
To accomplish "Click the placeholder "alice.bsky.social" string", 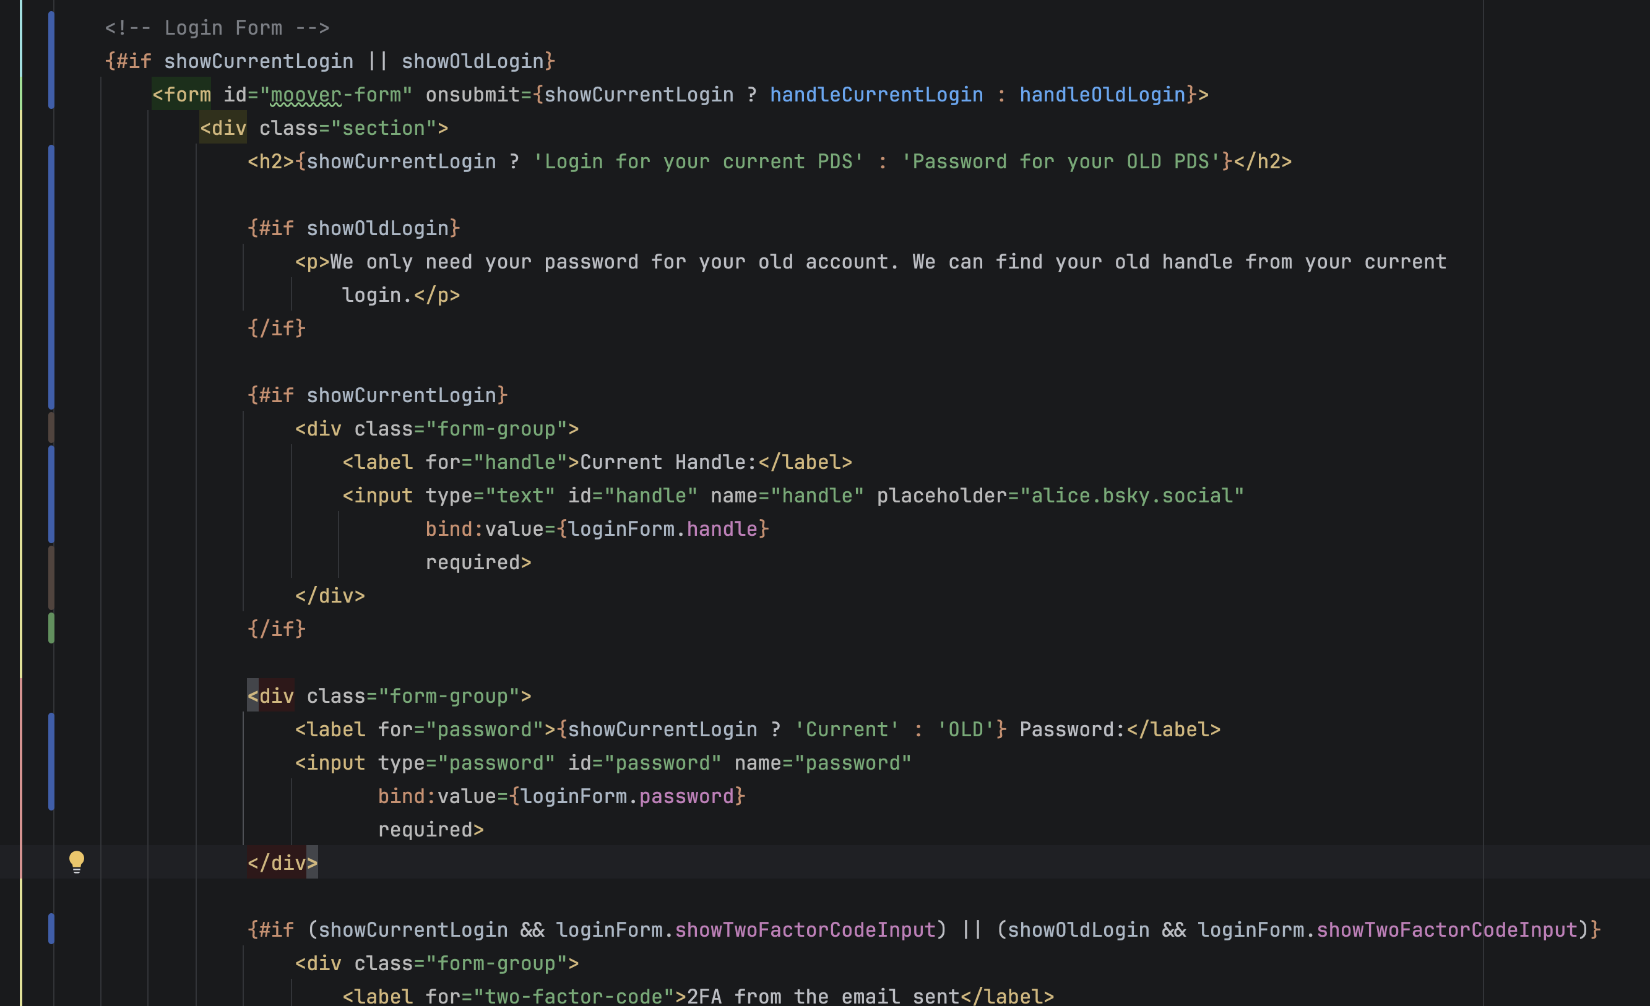I will pos(1131,496).
